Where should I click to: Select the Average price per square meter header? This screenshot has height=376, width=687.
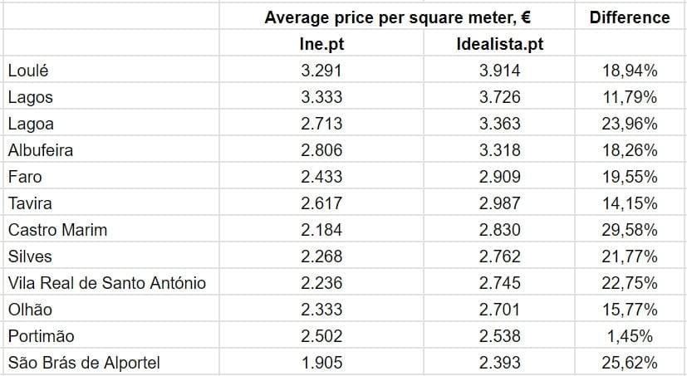pyautogui.click(x=397, y=17)
